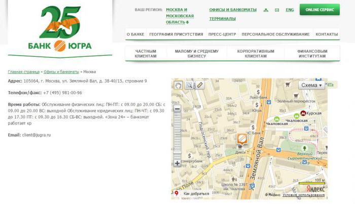Click the Подсосенский пер street label
Image resolution: width=355 pixels, height=204 pixels.
204,140
